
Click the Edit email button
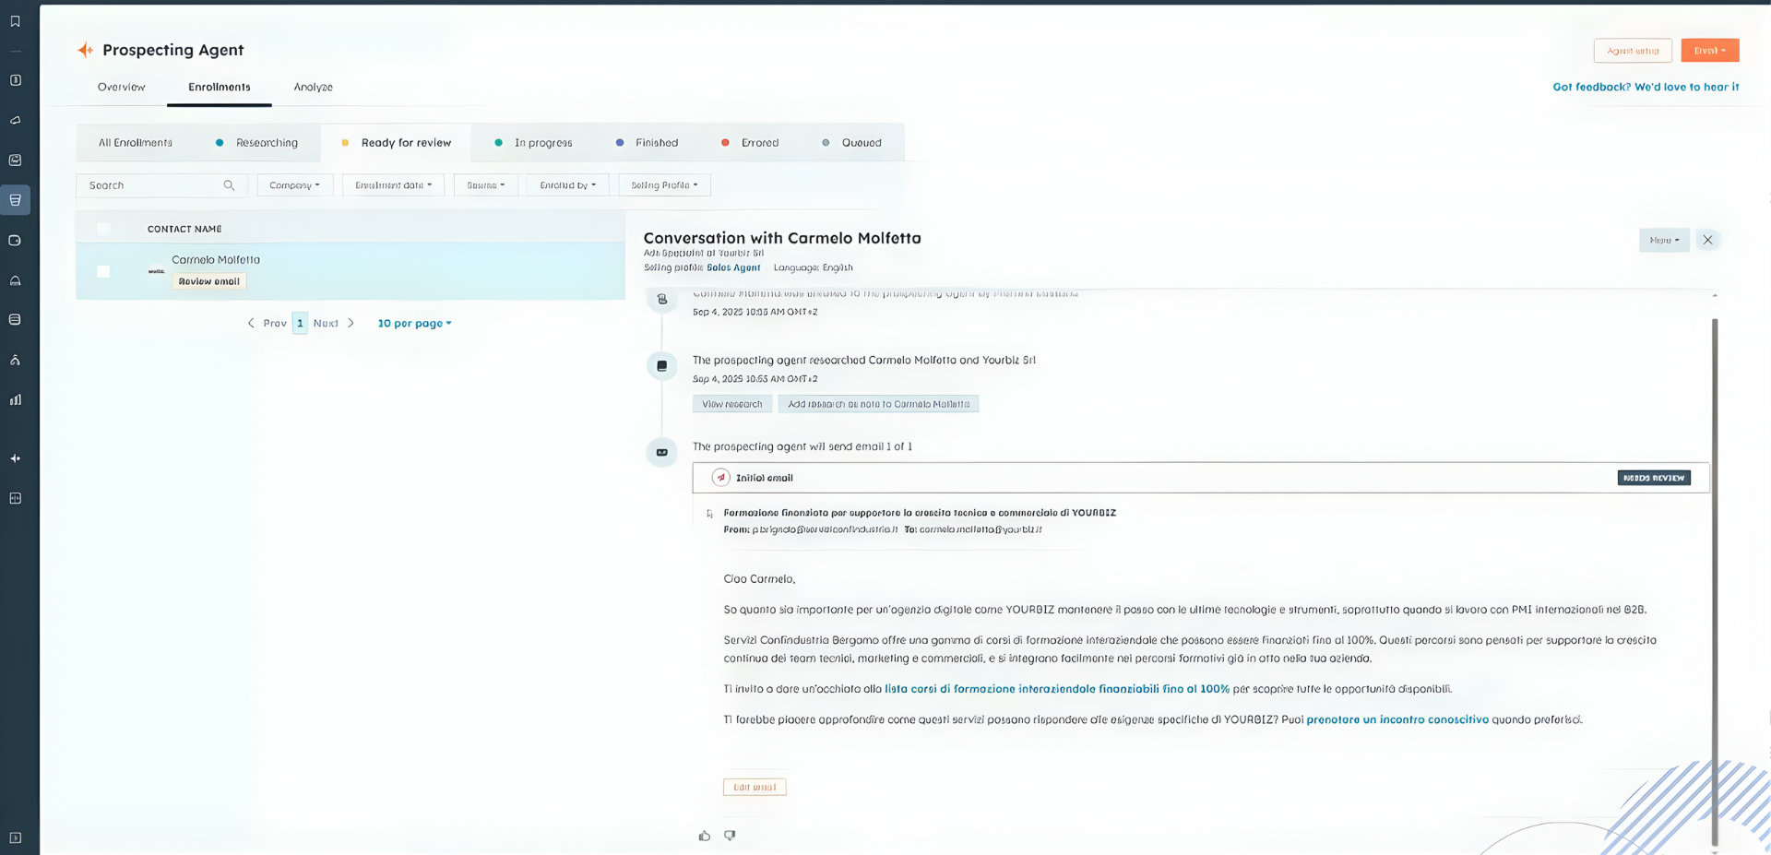click(x=754, y=786)
